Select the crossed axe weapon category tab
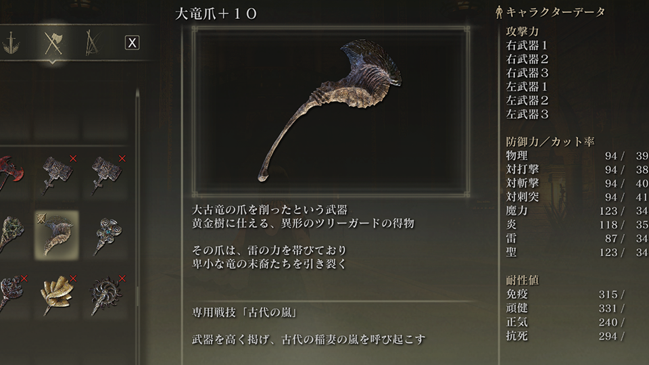Screen dimensions: 649x365 point(53,43)
